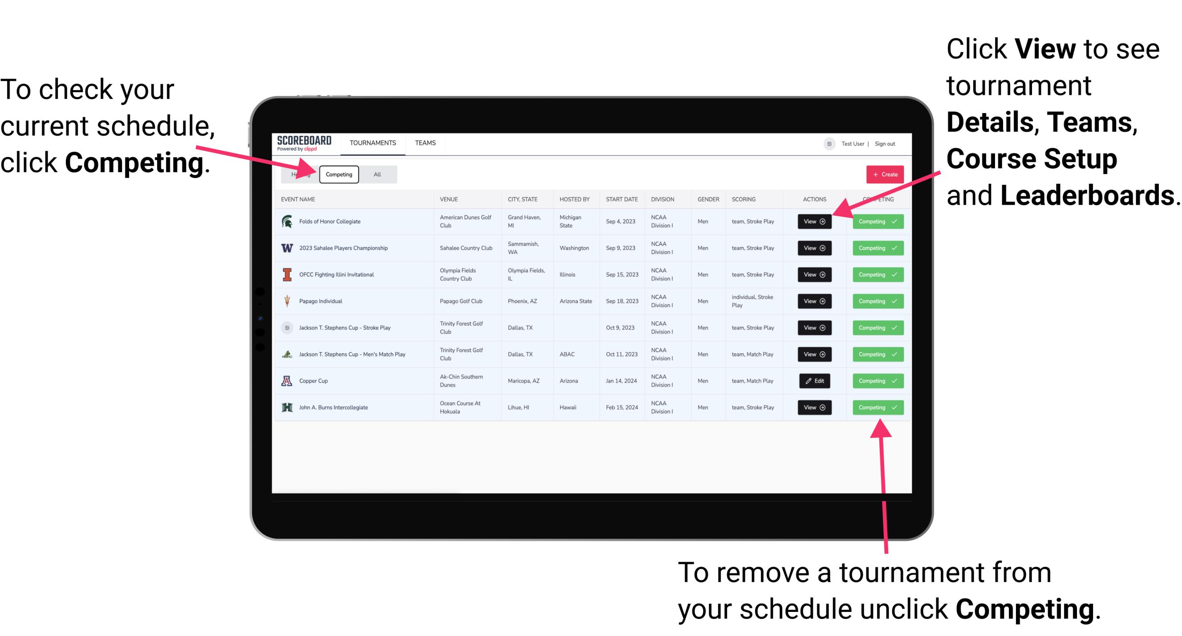Click the View icon for 2023 Sahalee Players Championship
1182x636 pixels.
click(813, 248)
